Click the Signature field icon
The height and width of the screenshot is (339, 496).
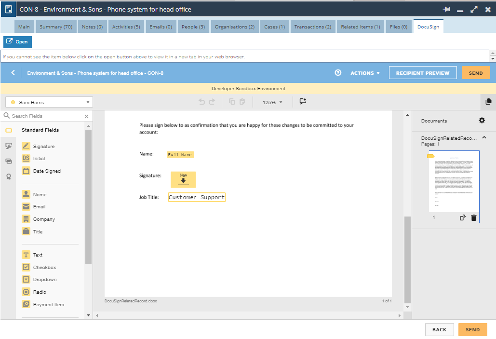click(x=26, y=146)
